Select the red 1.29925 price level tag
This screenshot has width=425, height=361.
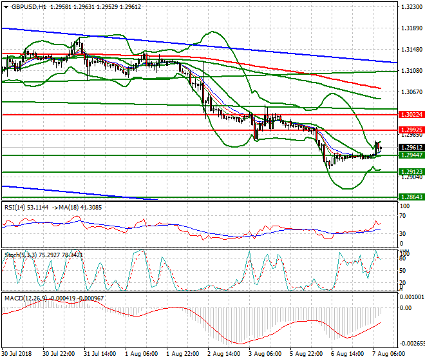tap(411, 130)
